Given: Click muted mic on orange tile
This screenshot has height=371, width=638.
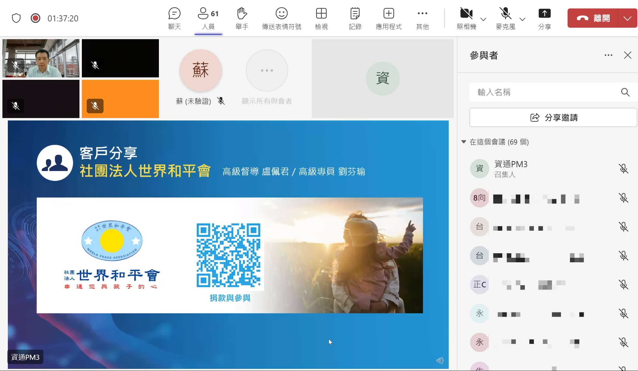Looking at the screenshot, I should 95,106.
